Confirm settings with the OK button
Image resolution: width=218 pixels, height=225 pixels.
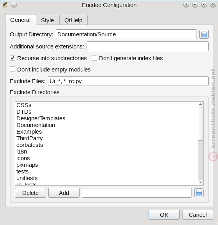(164, 215)
